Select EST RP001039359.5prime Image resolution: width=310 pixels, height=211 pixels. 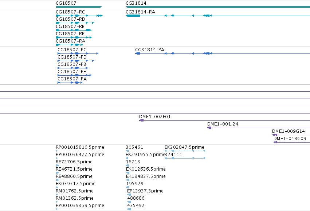point(80,206)
